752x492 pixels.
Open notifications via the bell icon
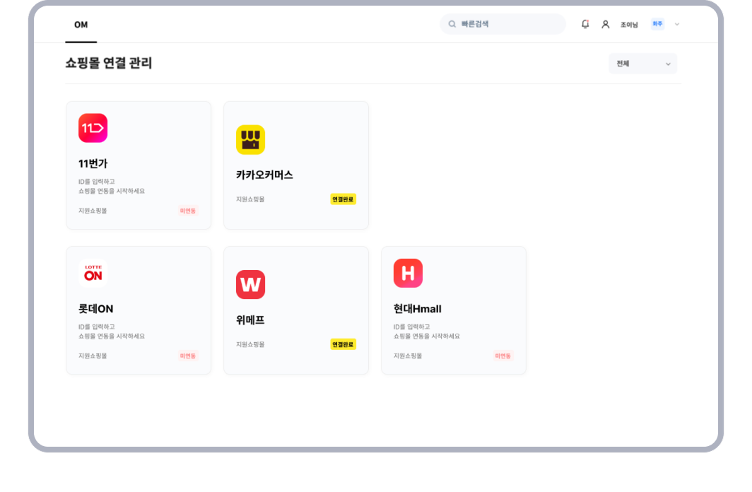585,24
